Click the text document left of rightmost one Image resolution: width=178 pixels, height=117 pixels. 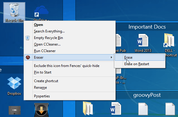[143, 109]
